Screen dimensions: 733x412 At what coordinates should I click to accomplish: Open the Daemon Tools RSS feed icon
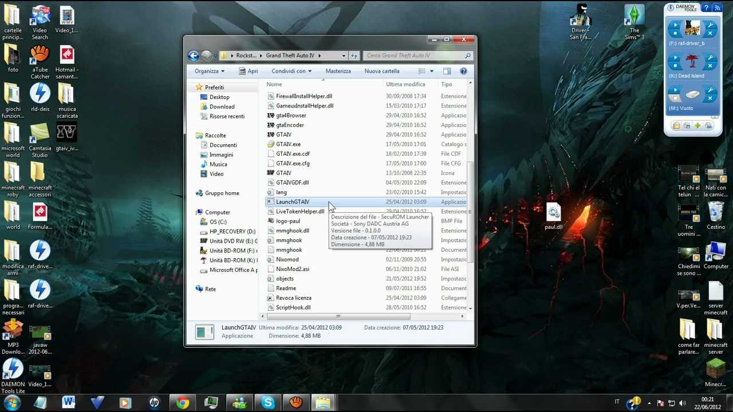pos(718,7)
